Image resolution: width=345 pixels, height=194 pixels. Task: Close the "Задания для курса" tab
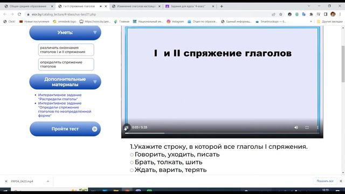(x=213, y=6)
